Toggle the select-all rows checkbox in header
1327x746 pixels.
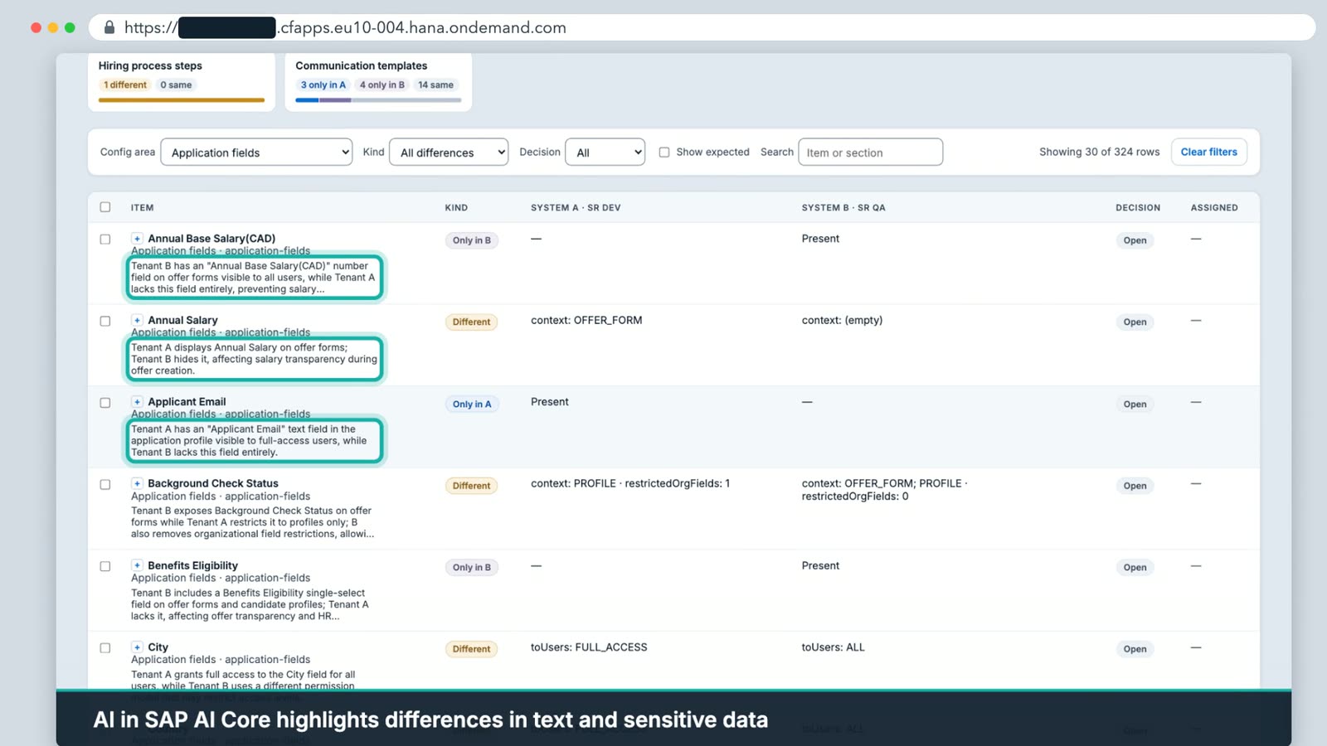(105, 207)
